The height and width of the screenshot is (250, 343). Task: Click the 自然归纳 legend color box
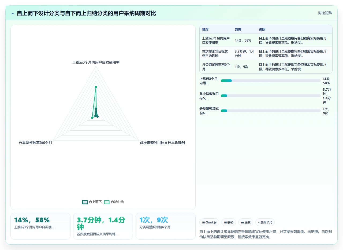coord(107,202)
